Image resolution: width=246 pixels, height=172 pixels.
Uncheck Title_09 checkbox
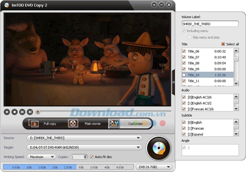point(184,69)
